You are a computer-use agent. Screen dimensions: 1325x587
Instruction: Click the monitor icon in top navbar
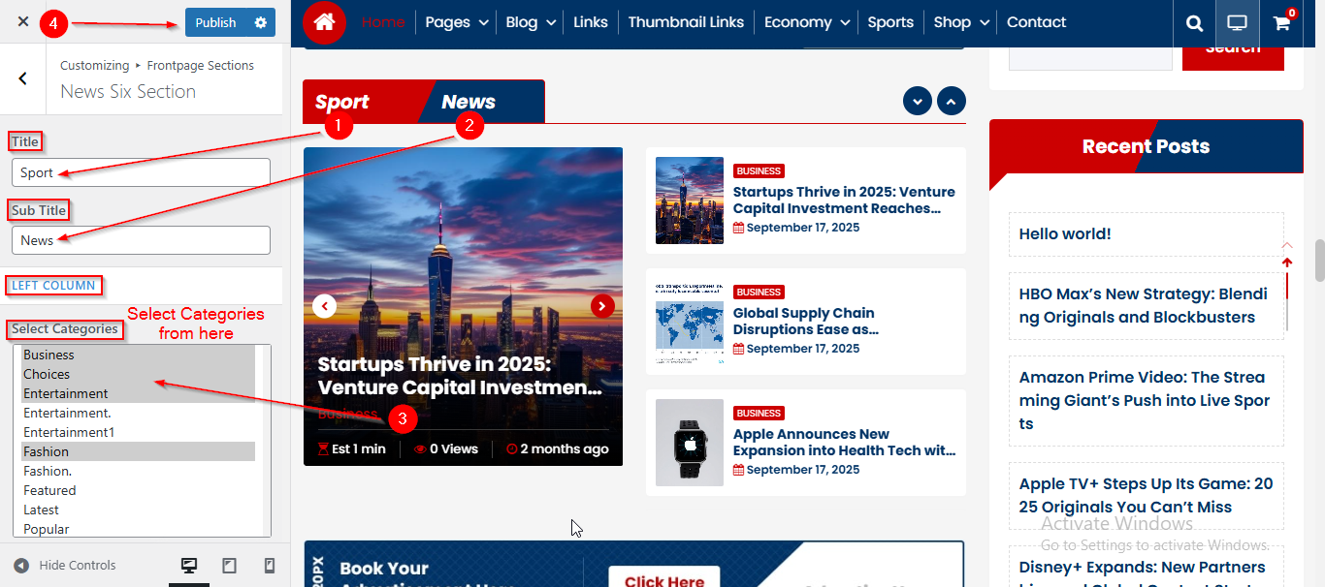coord(1238,23)
